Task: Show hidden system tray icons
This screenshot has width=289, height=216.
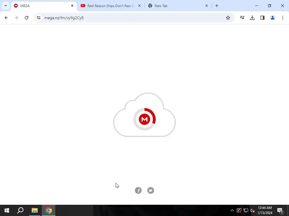Action: [x=232, y=210]
